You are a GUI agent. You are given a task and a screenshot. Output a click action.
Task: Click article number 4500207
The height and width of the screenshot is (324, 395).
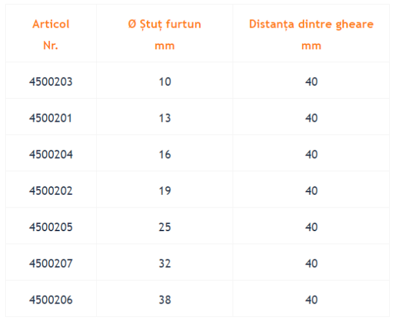(51, 263)
